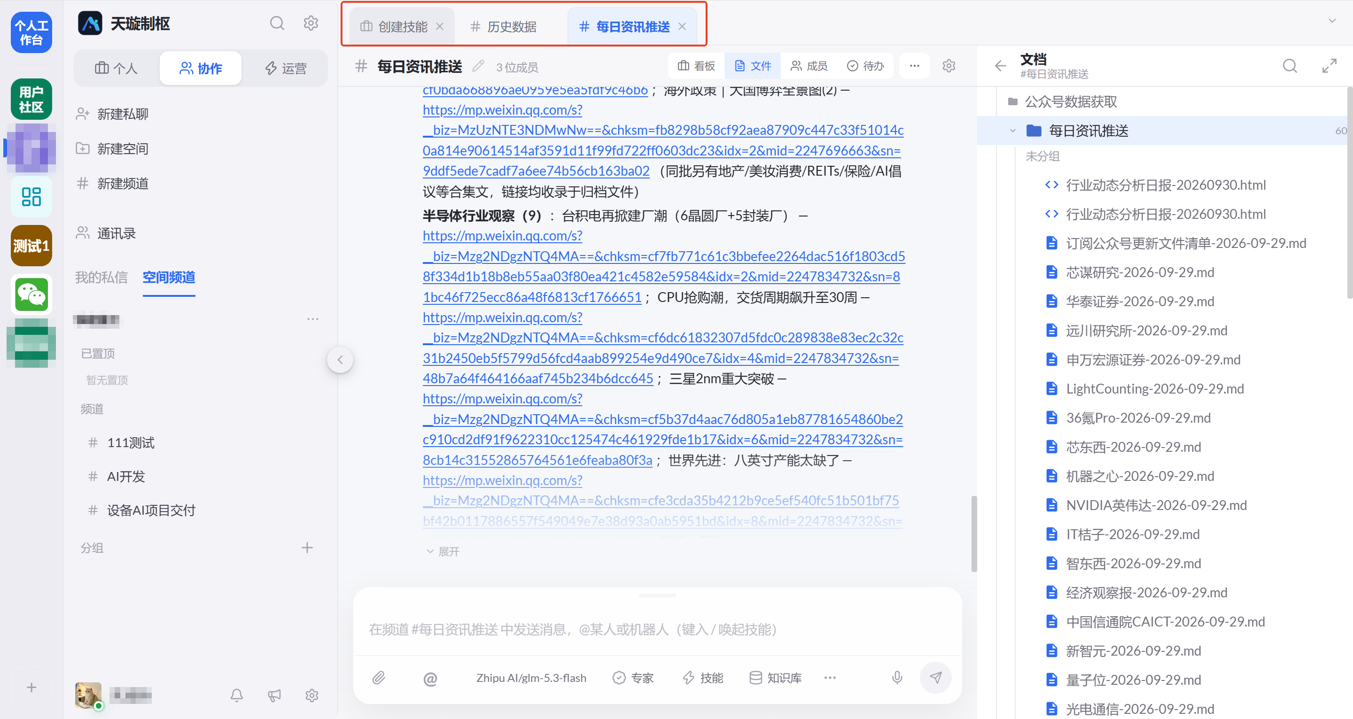Expand the 文档 panel to fullscreen
The height and width of the screenshot is (719, 1353).
1330,66
